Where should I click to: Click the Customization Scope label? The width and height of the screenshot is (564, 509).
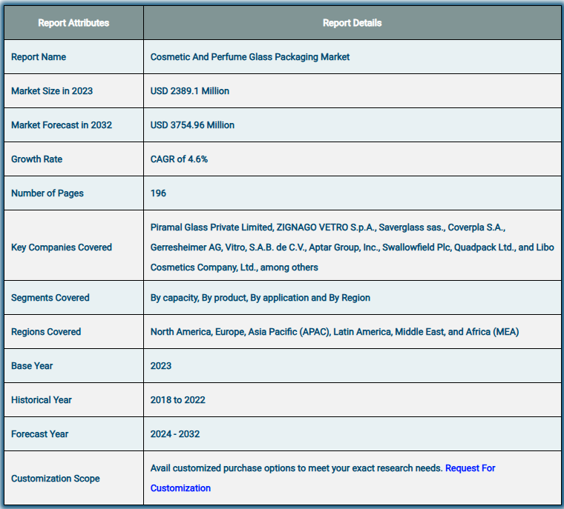coord(56,479)
